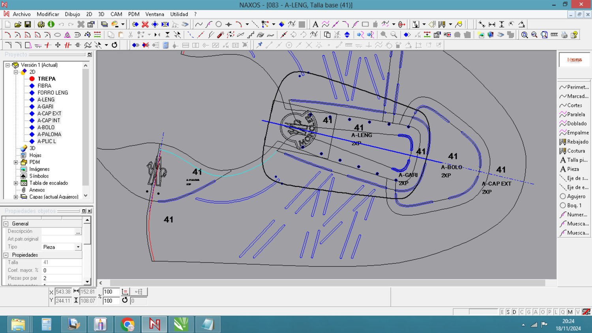
Task: Click the spiral triangle tool icon
Action: pos(67,35)
